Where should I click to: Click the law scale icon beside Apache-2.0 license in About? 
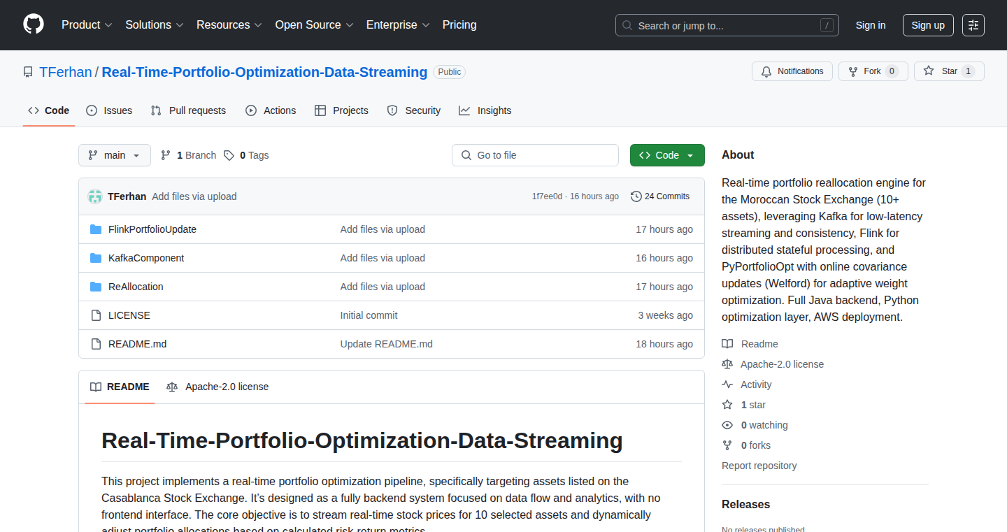727,364
